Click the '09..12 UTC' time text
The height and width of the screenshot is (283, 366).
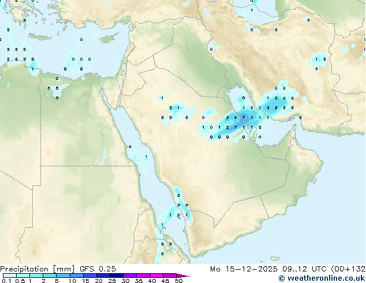tap(304, 269)
